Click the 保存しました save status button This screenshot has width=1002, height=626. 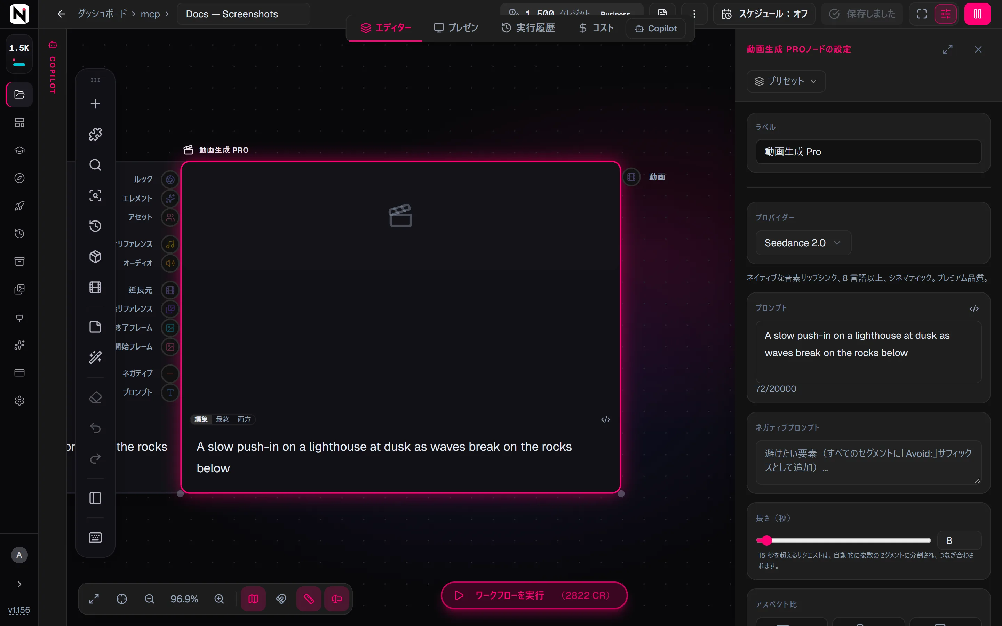[862, 14]
